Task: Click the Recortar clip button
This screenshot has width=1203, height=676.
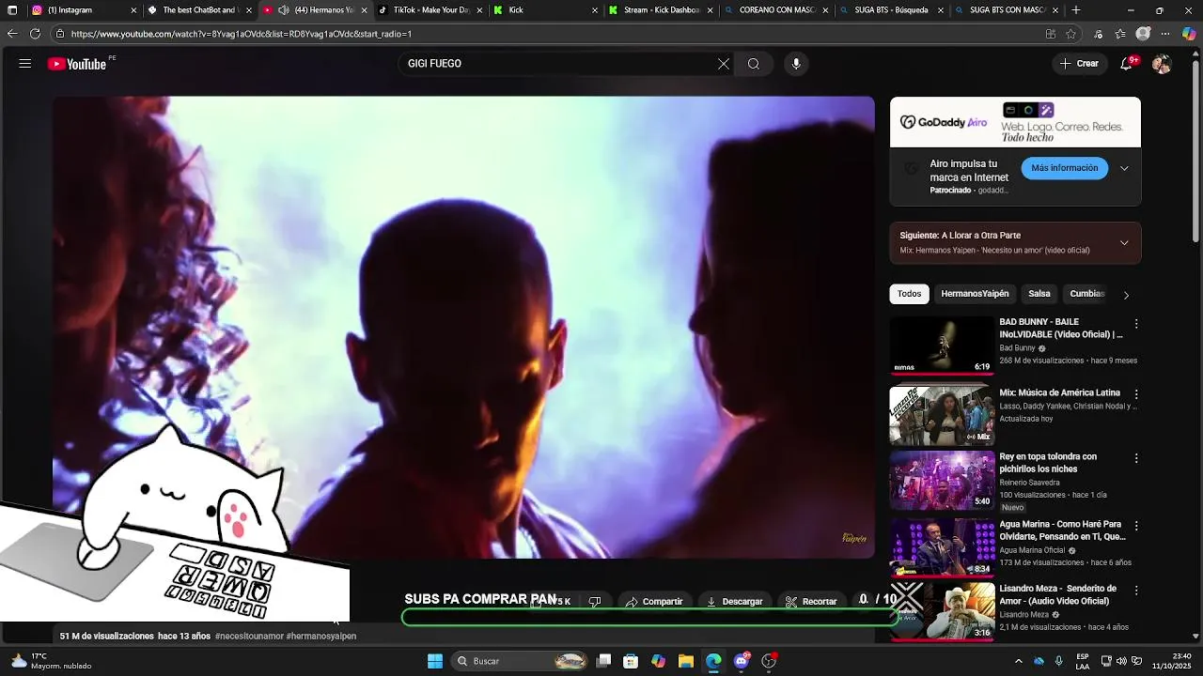Action: (x=811, y=602)
